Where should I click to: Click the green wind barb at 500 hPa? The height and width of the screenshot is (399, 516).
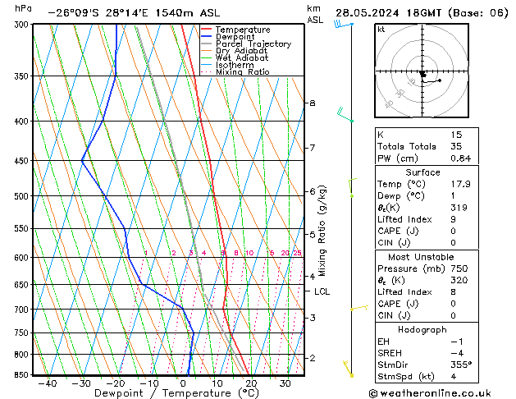pyautogui.click(x=353, y=188)
